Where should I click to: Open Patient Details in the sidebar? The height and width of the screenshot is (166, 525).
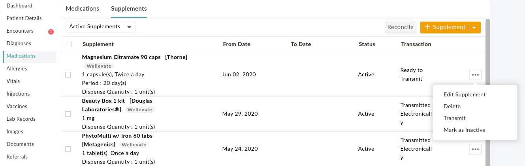(24, 18)
